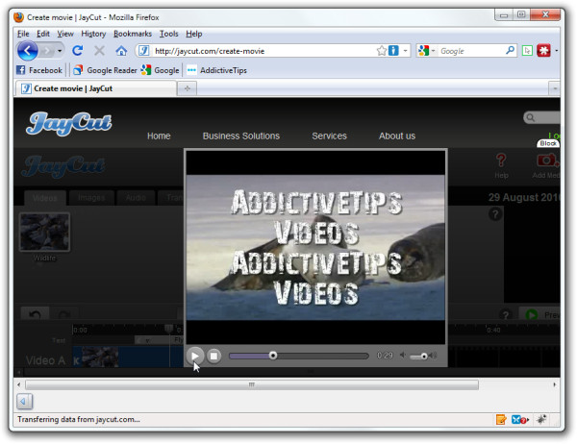Click the round help icon under the date

pos(495,214)
